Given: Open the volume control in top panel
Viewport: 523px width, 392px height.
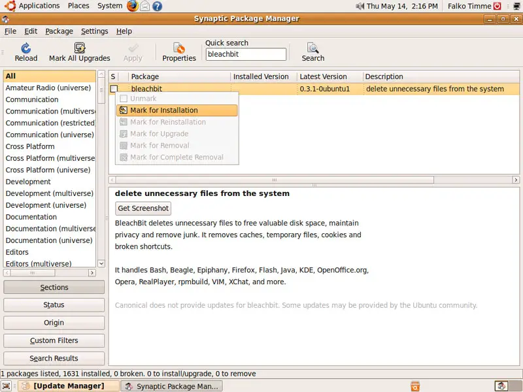Looking at the screenshot, I should pos(360,6).
